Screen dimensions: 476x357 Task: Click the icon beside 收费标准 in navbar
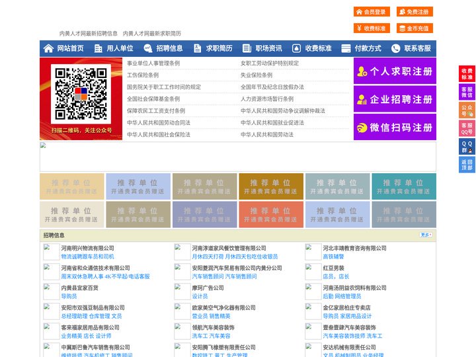(x=296, y=48)
